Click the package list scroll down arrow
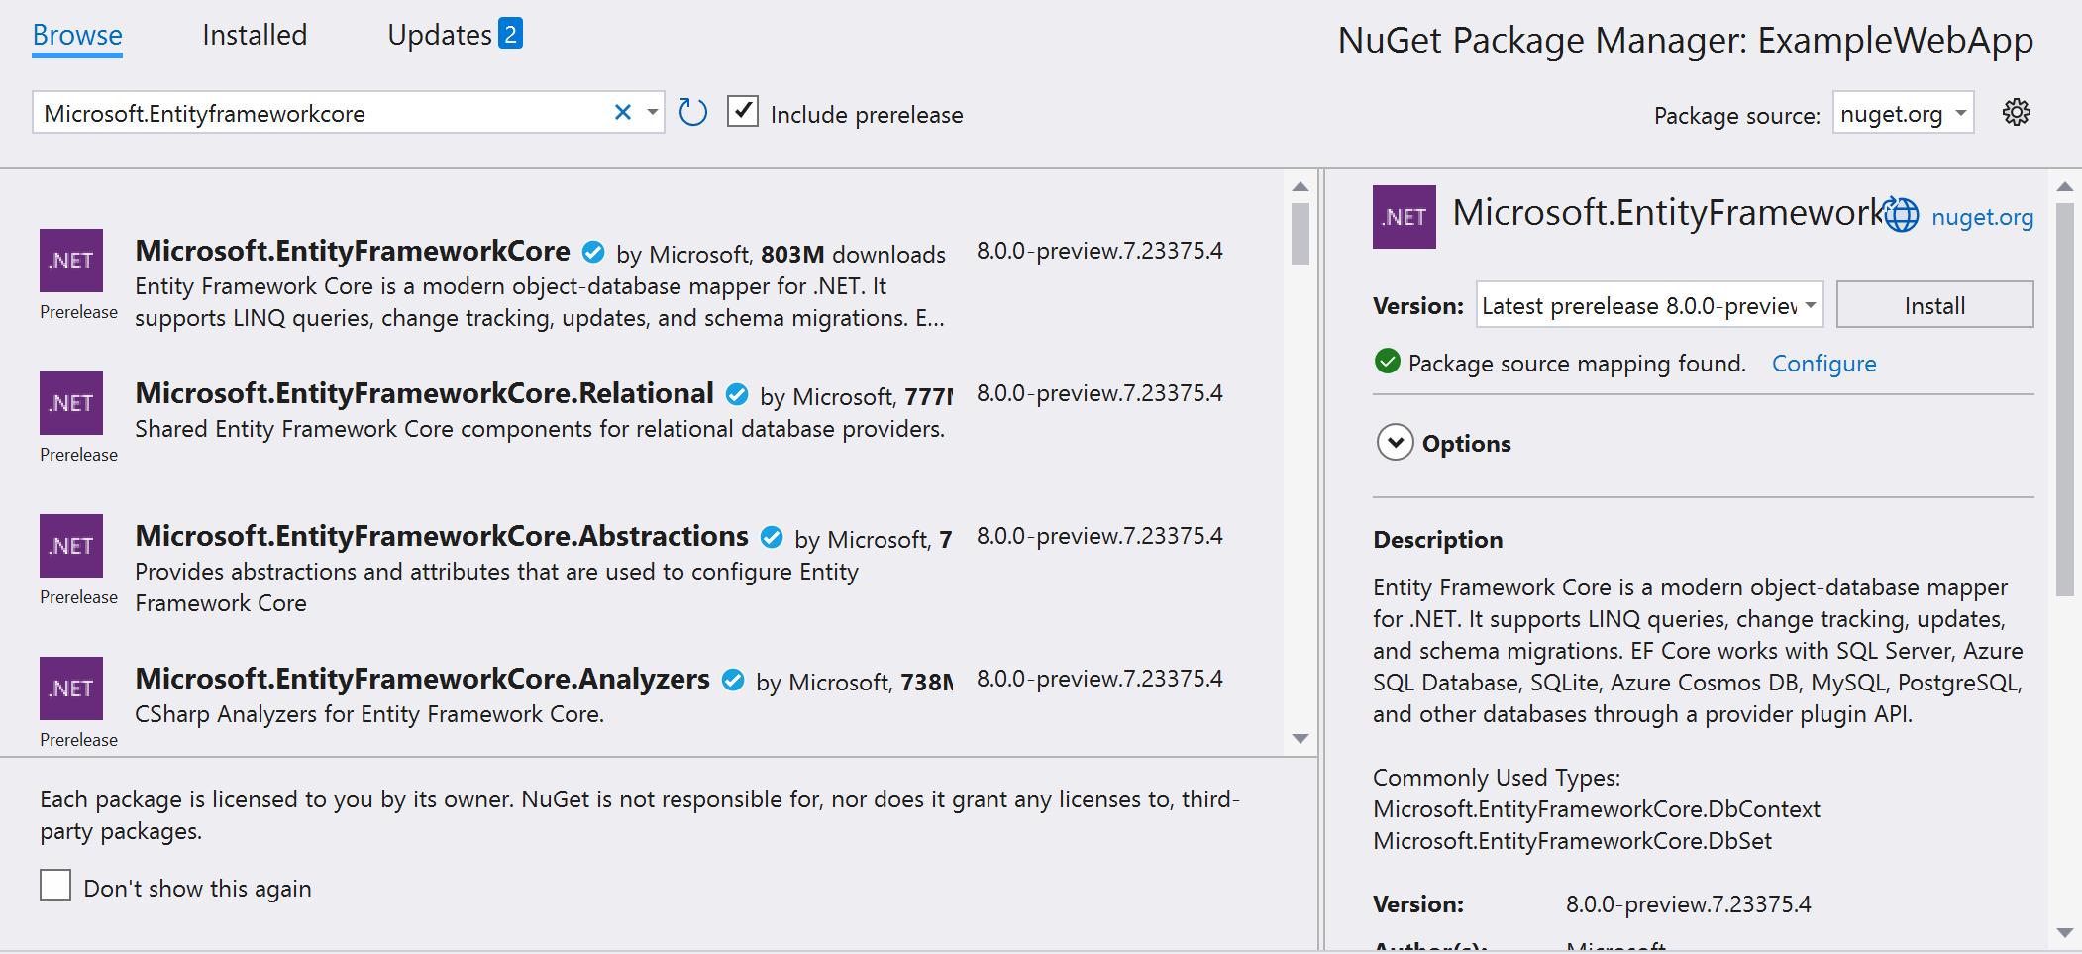Viewport: 2082px width, 954px height. [1301, 739]
